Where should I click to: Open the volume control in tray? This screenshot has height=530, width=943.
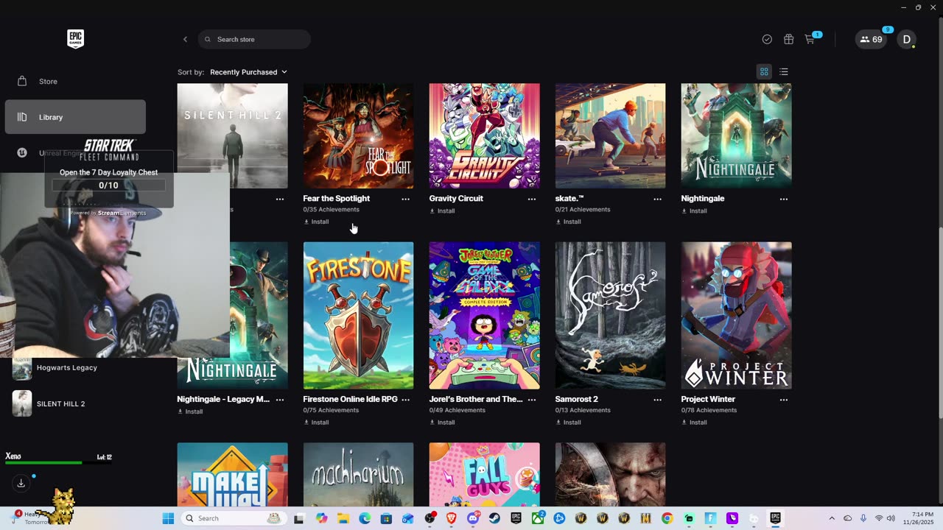891,518
